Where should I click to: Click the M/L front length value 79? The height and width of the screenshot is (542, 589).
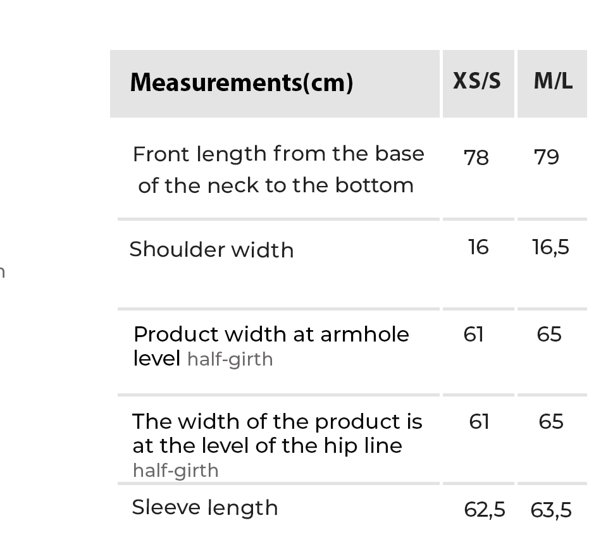point(547,157)
